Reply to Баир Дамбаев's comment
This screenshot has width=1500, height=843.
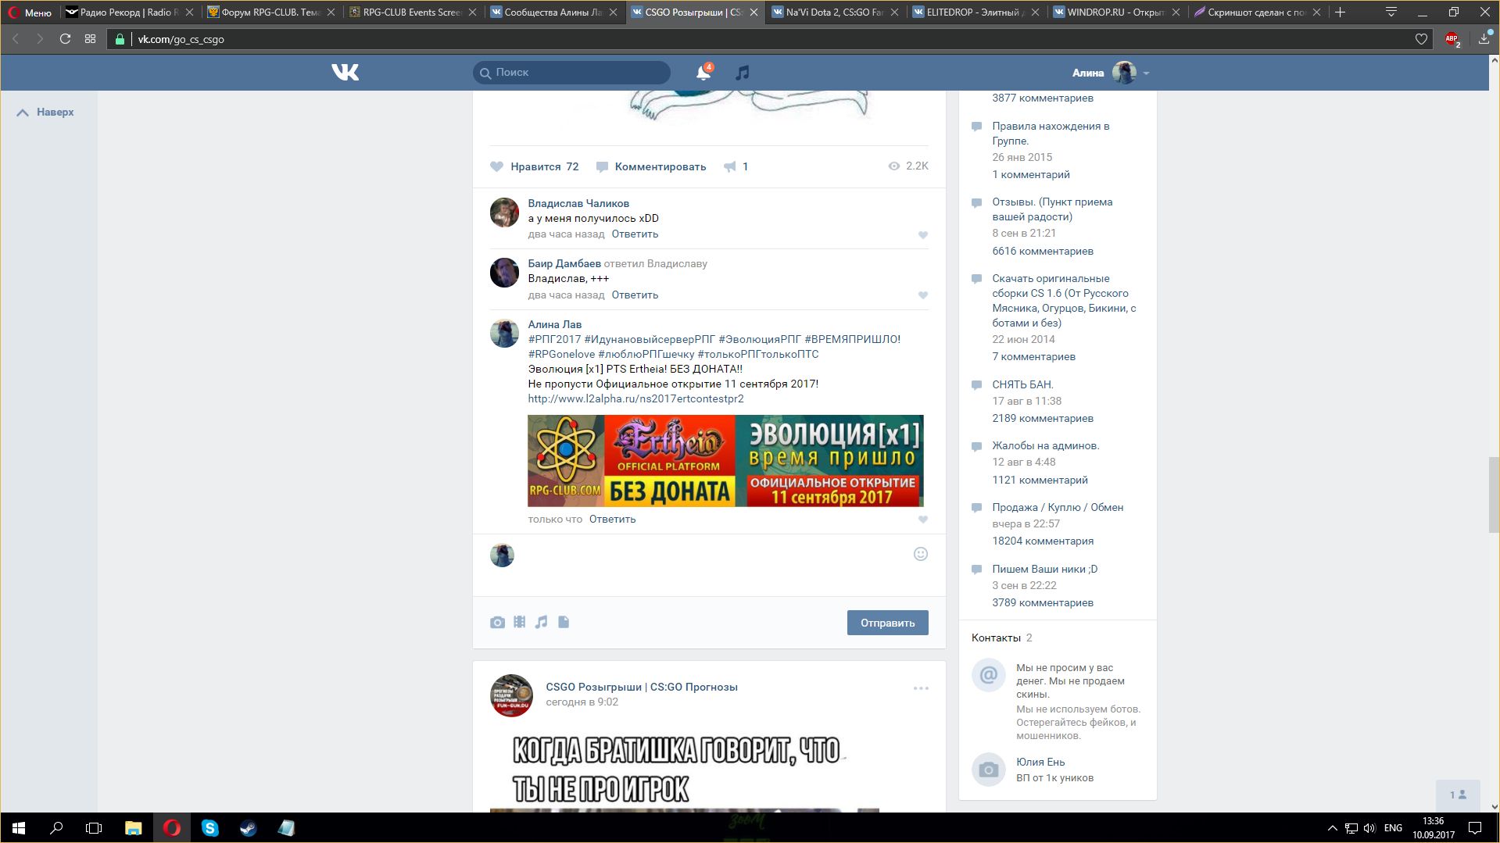635,295
